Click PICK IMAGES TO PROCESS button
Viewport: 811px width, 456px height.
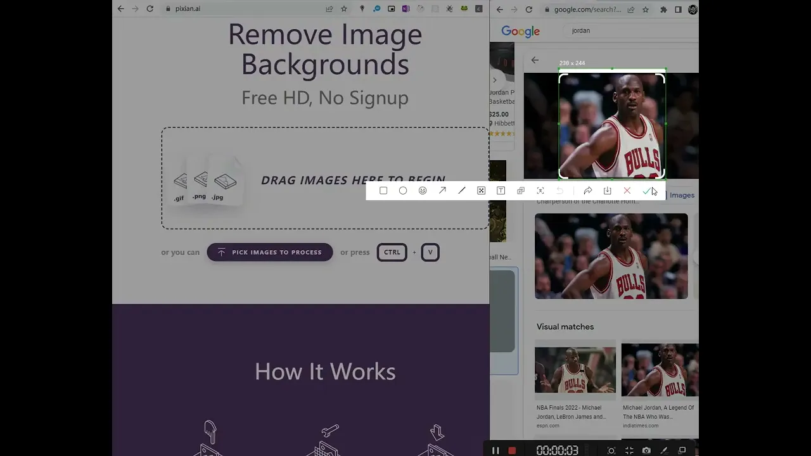point(270,252)
